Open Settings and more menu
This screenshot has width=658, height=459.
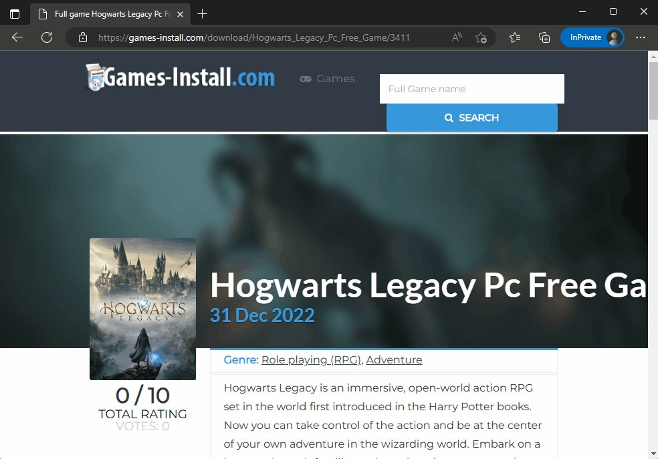tap(641, 37)
